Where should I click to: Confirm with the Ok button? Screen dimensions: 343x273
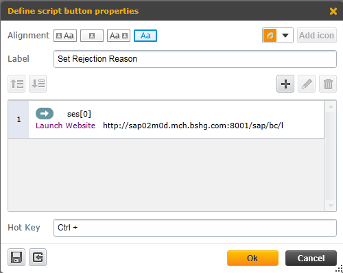pos(252,259)
